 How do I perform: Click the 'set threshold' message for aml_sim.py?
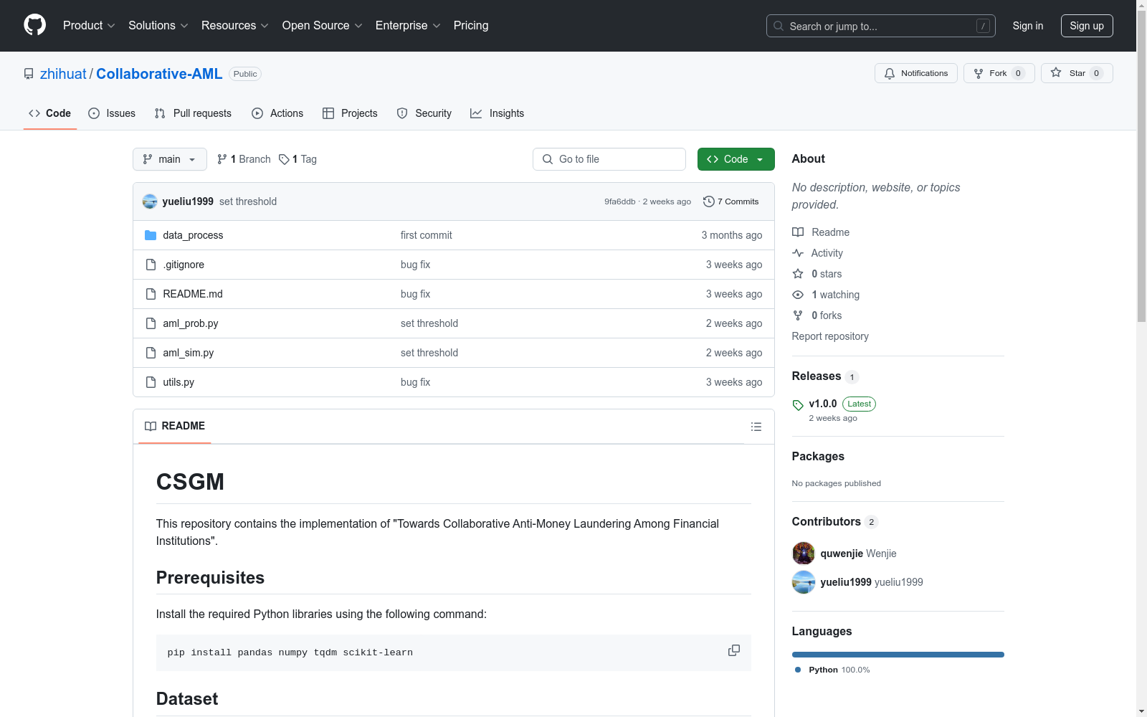click(429, 353)
